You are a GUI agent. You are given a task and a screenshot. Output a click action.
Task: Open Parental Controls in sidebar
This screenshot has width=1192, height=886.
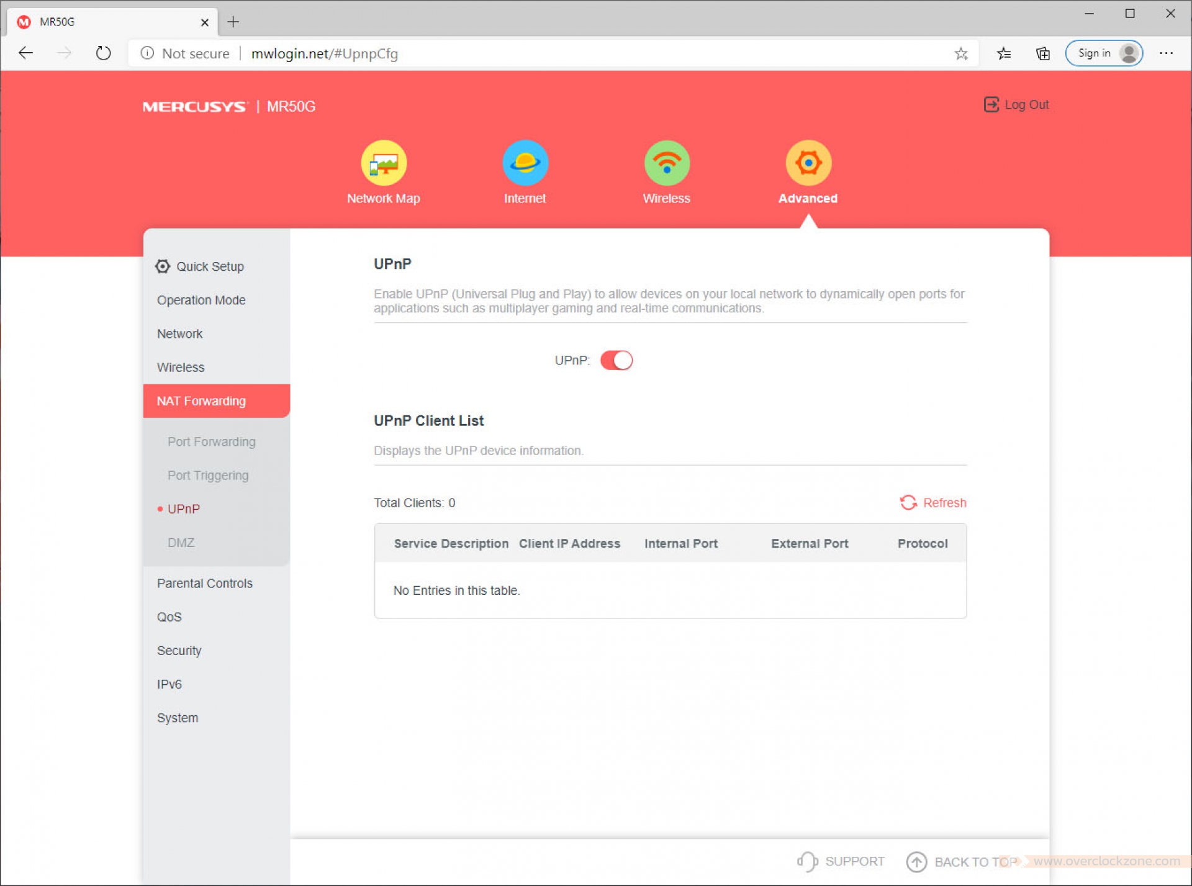click(x=204, y=583)
